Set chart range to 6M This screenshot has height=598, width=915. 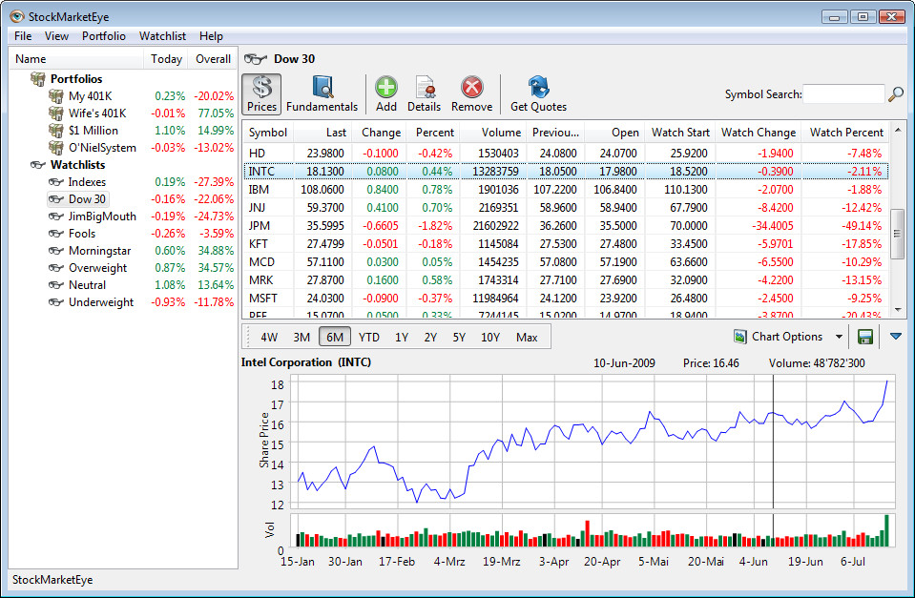[335, 338]
